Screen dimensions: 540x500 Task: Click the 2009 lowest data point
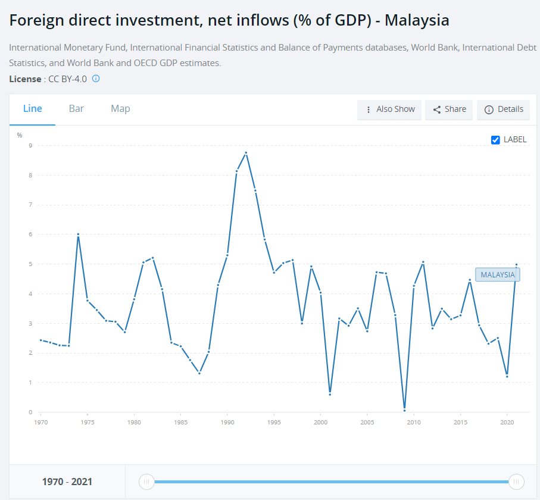tap(404, 410)
